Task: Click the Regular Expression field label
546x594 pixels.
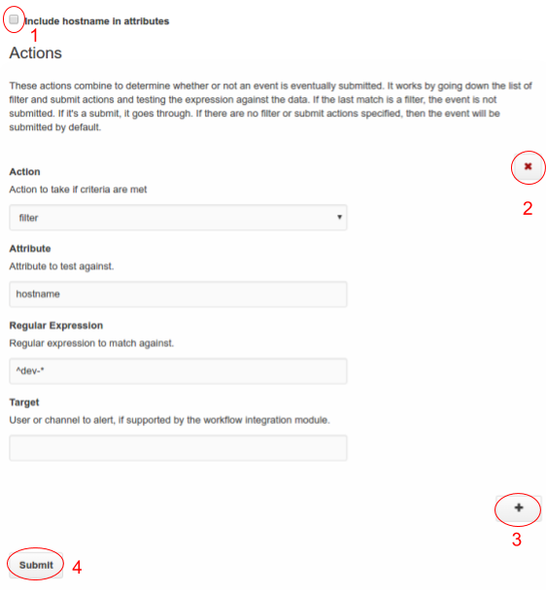Action: click(x=56, y=326)
